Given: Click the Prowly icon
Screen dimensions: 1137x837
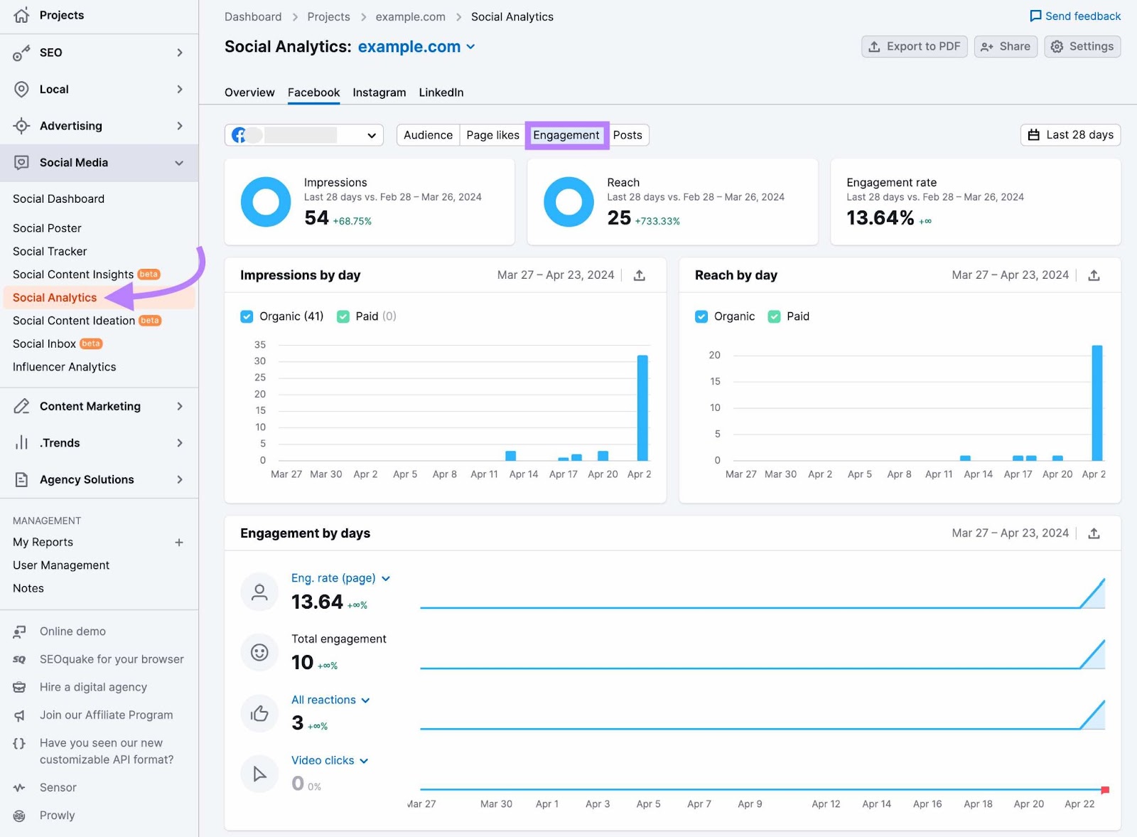Looking at the screenshot, I should point(20,816).
